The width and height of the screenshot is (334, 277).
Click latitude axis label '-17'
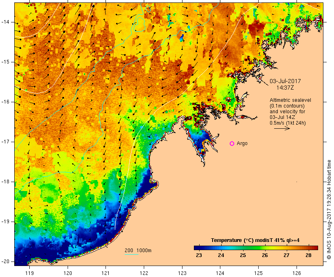pyautogui.click(x=5, y=142)
